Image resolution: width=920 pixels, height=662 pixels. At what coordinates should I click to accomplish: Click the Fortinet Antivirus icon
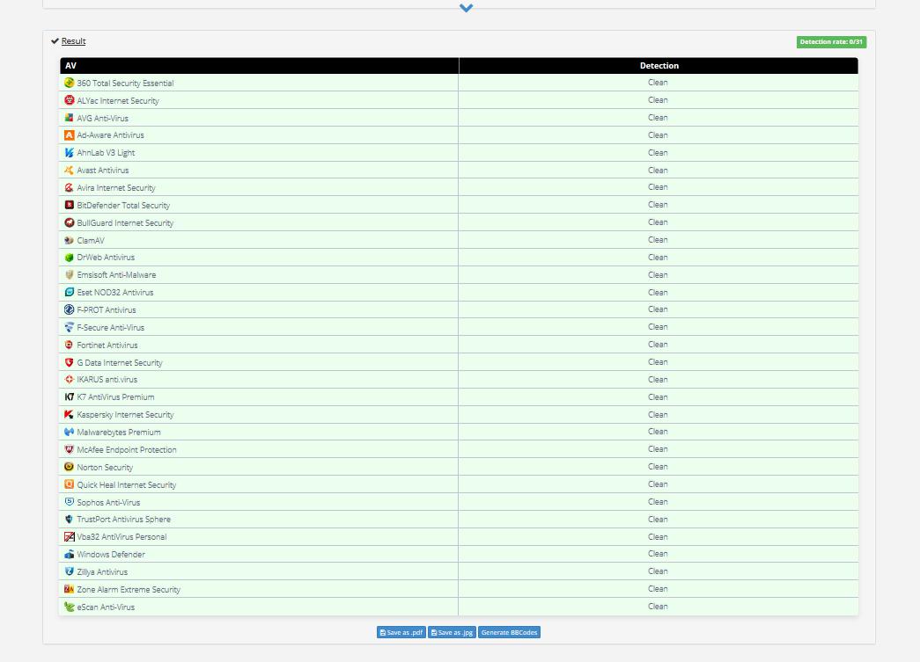coord(70,345)
